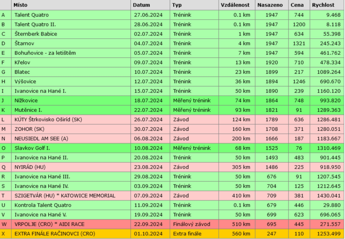Click the Datum column header
The image size is (345, 239).
coord(141,5)
